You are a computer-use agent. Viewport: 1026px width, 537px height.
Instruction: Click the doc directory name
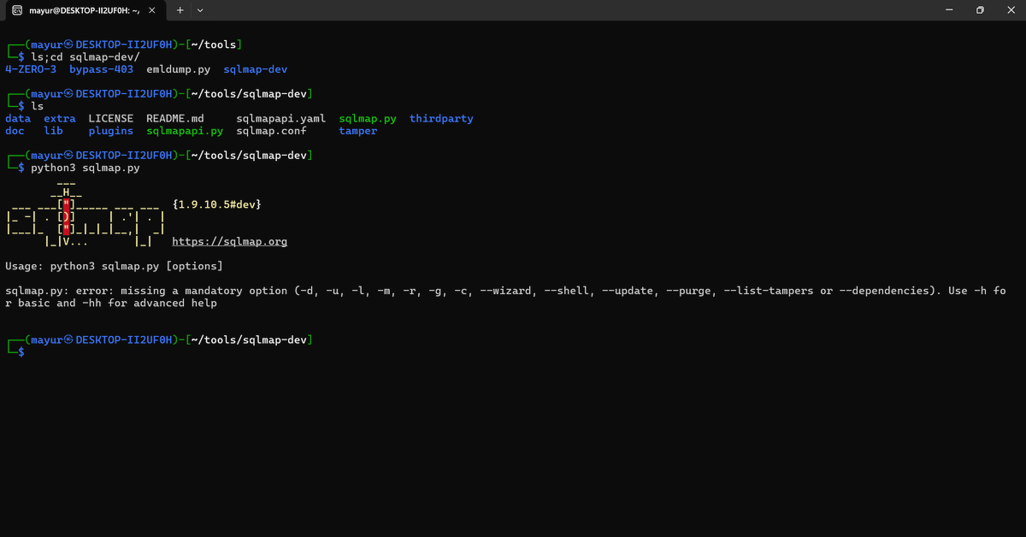15,131
